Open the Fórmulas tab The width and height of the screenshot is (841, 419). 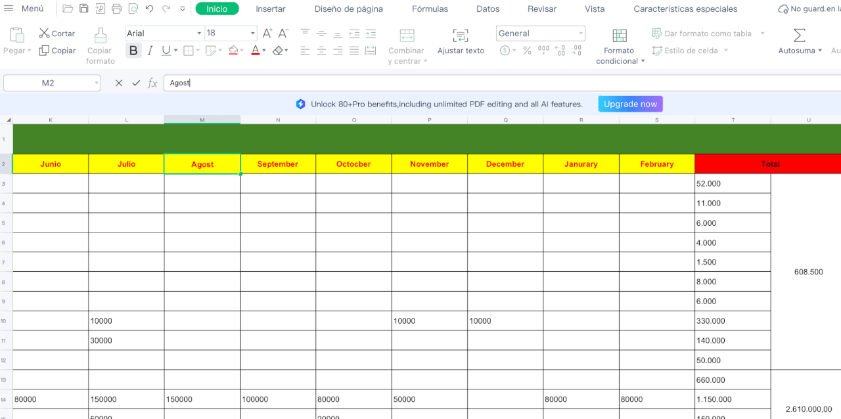(x=430, y=9)
